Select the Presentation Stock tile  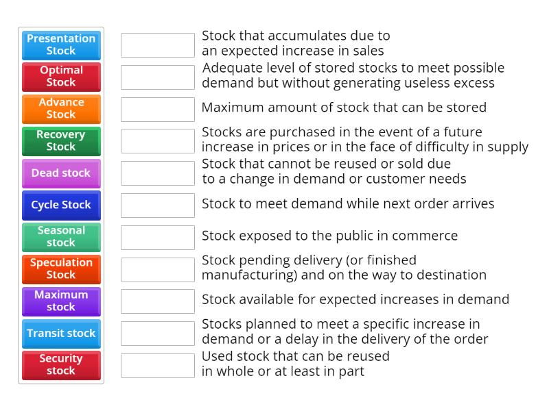tap(61, 45)
